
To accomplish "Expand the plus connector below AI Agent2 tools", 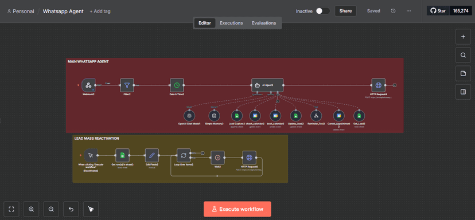I will click(x=278, y=101).
